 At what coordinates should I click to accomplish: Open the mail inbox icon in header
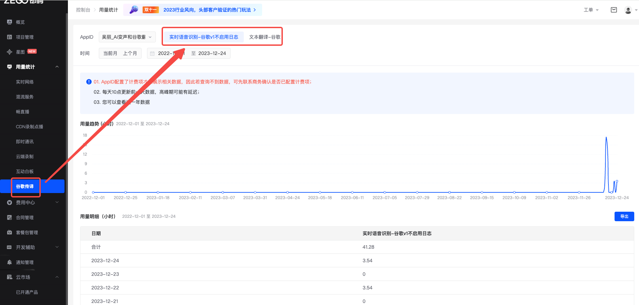point(614,10)
